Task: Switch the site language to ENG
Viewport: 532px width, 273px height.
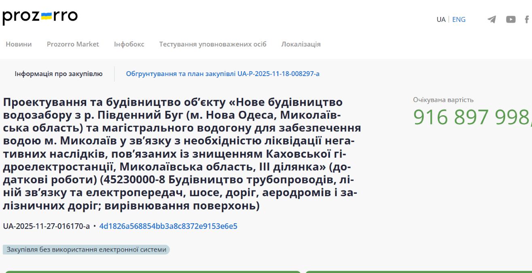Action: coord(459,19)
